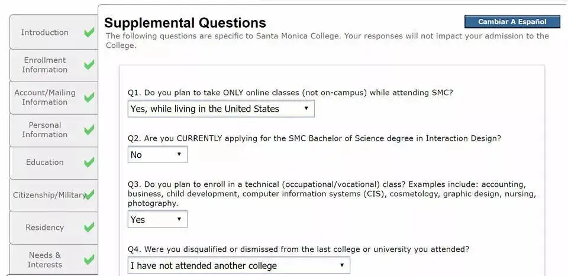Open Q4 disqualified or dismissed dropdown
The width and height of the screenshot is (568, 276).
238,265
